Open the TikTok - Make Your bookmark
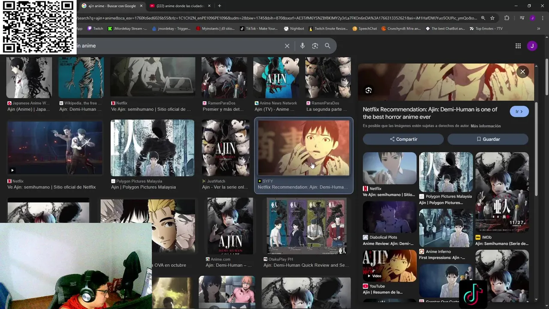Viewport: 549px width, 309px height. pyautogui.click(x=259, y=29)
